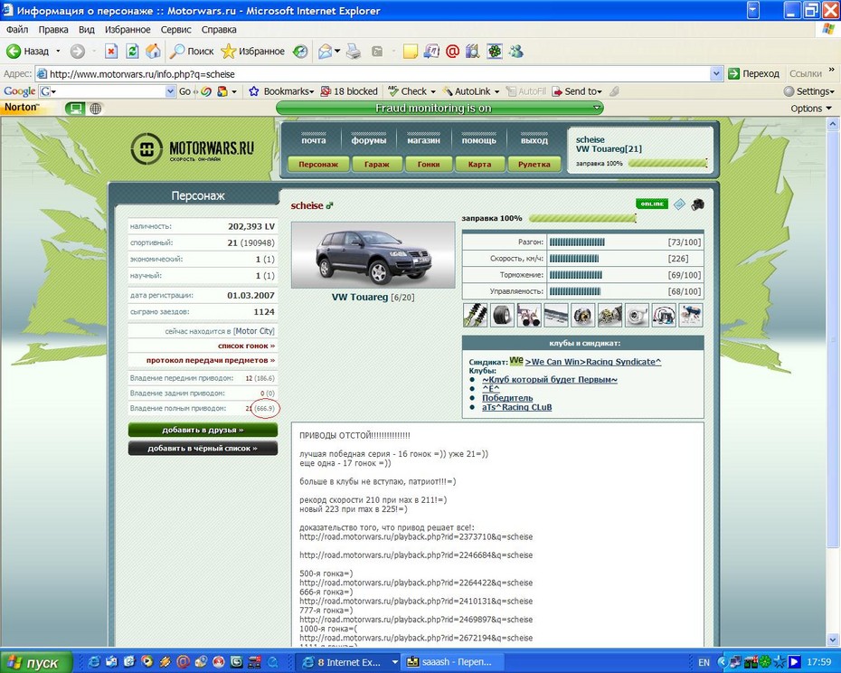Click the exhaust pipes part icon
This screenshot has width=841, height=673.
click(x=529, y=315)
